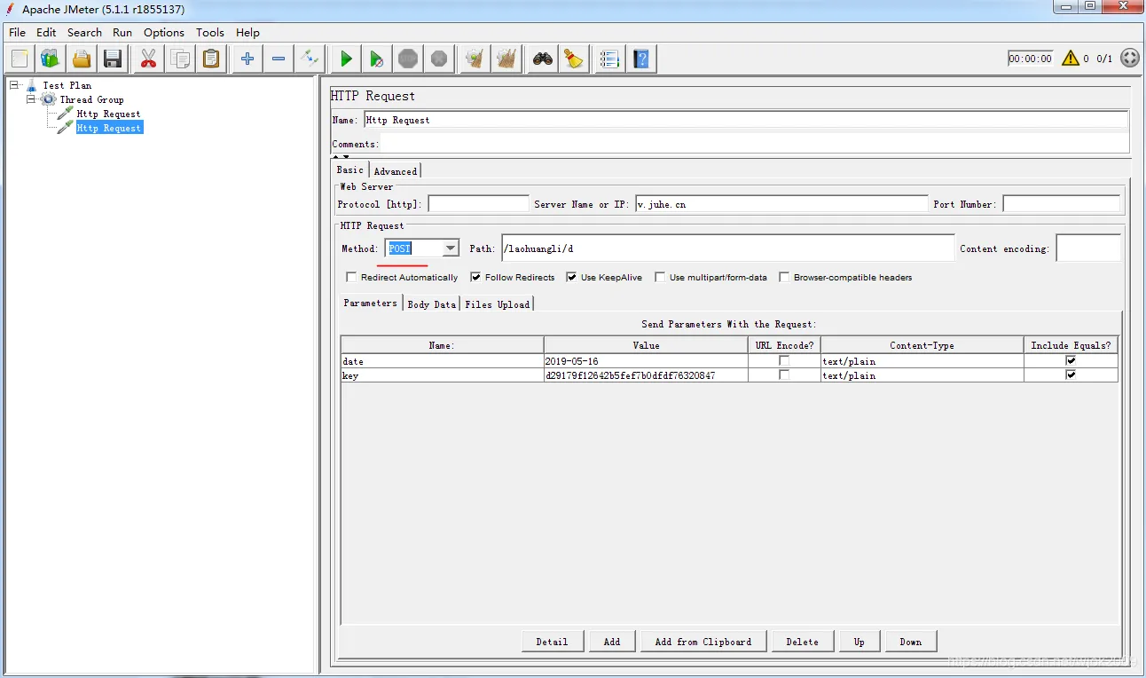
Task: Switch to the Advanced tab
Action: point(395,171)
